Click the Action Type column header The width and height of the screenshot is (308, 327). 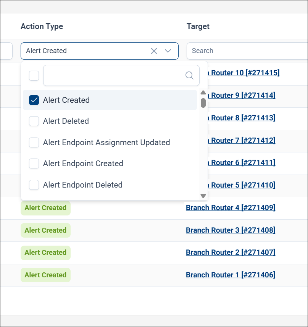point(42,26)
